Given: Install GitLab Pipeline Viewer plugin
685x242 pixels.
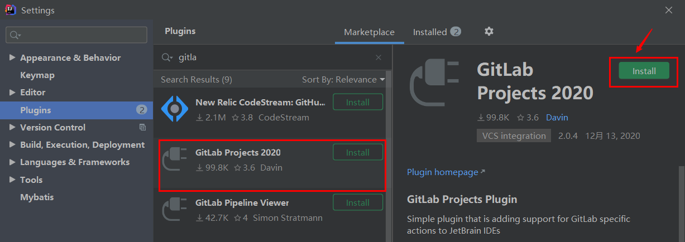Looking at the screenshot, I should tap(358, 202).
